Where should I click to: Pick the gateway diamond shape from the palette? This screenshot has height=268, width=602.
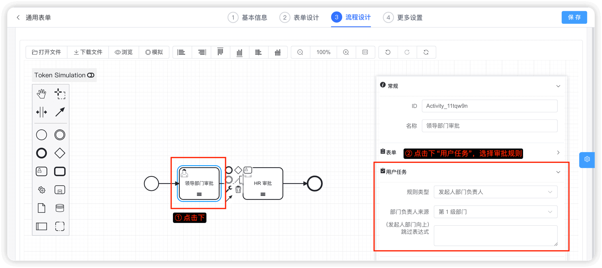[x=59, y=153]
